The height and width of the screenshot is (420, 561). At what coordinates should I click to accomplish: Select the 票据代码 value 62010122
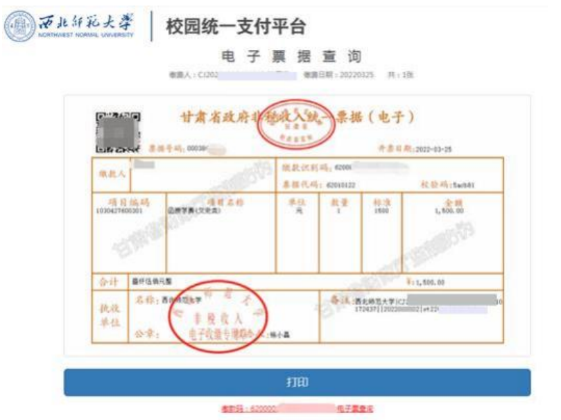click(x=340, y=185)
